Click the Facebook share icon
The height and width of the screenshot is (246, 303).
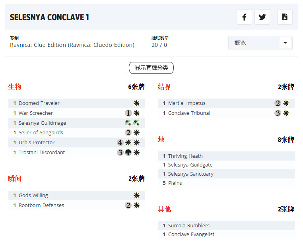[x=244, y=17]
